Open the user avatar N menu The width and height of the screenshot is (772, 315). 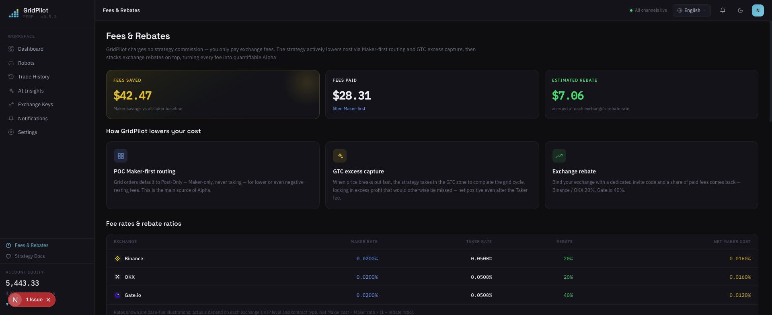pos(758,10)
